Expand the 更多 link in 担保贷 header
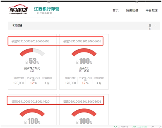162x128 pixels. coord(150,27)
